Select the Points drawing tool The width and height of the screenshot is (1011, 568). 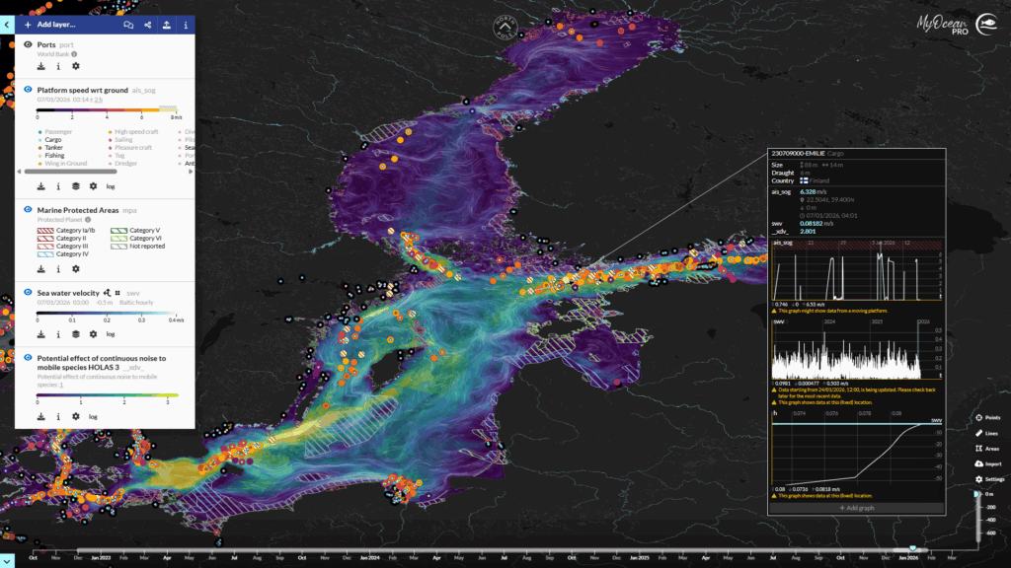pos(986,418)
